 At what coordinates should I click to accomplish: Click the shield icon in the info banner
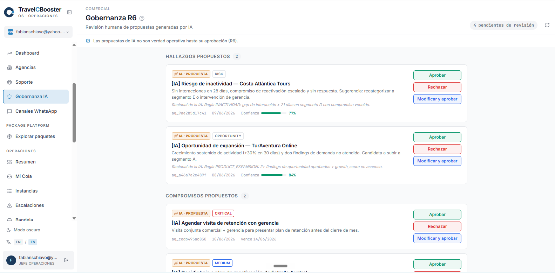coord(88,41)
